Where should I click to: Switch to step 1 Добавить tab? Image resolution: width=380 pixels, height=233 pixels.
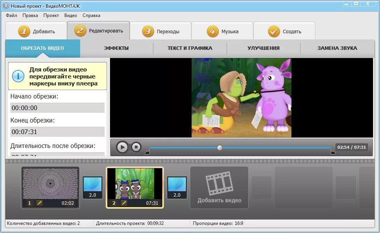(36, 31)
